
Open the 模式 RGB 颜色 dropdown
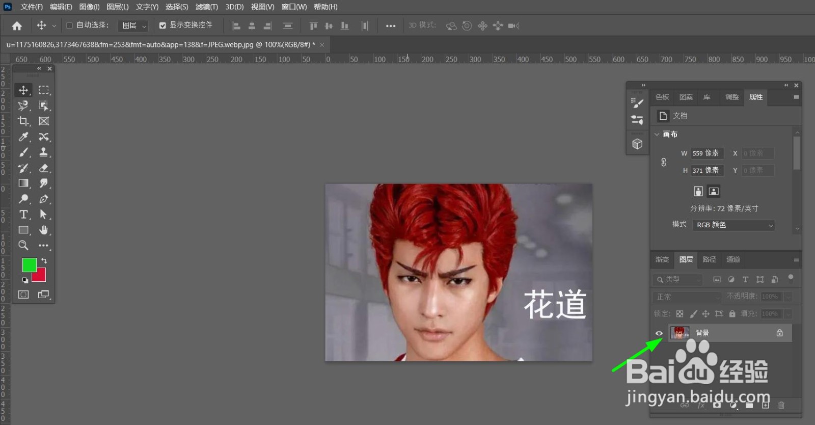coord(733,225)
